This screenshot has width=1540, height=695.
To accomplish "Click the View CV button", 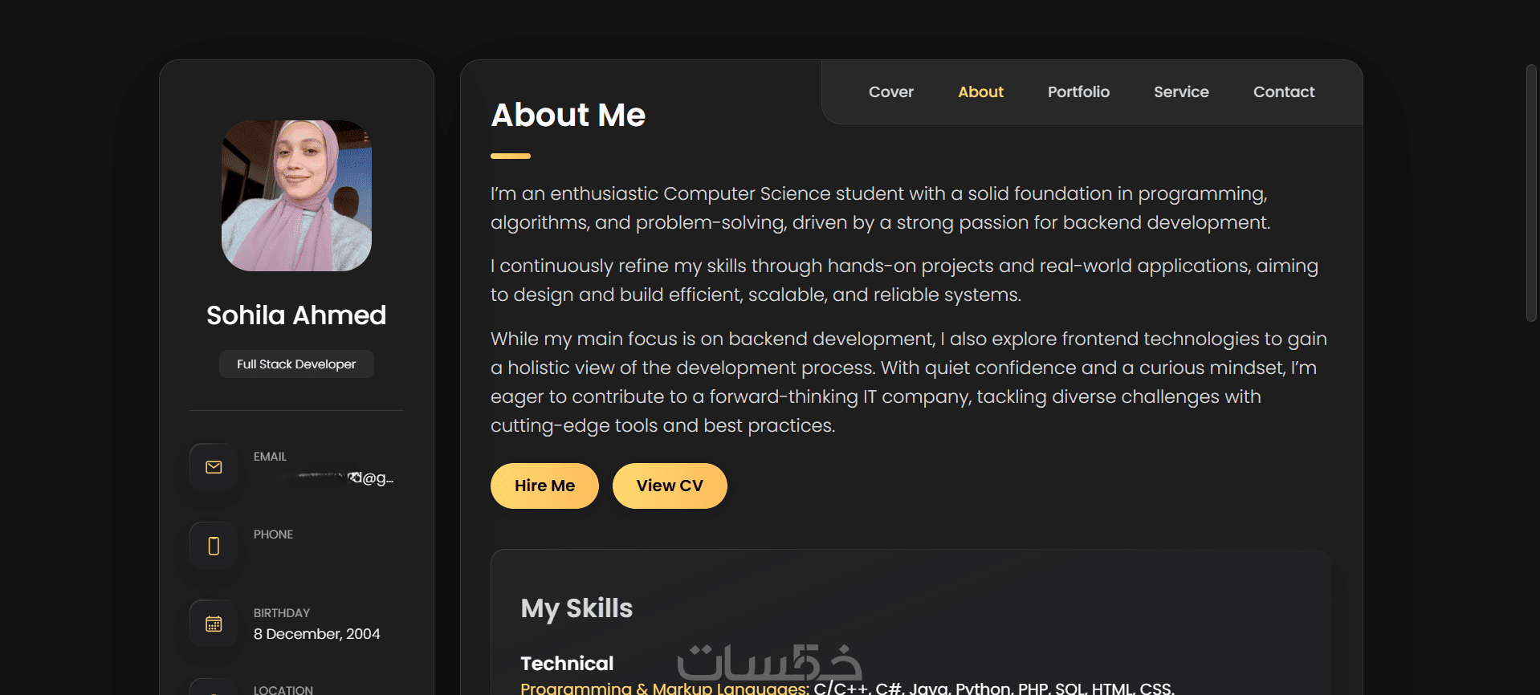I will tap(670, 486).
